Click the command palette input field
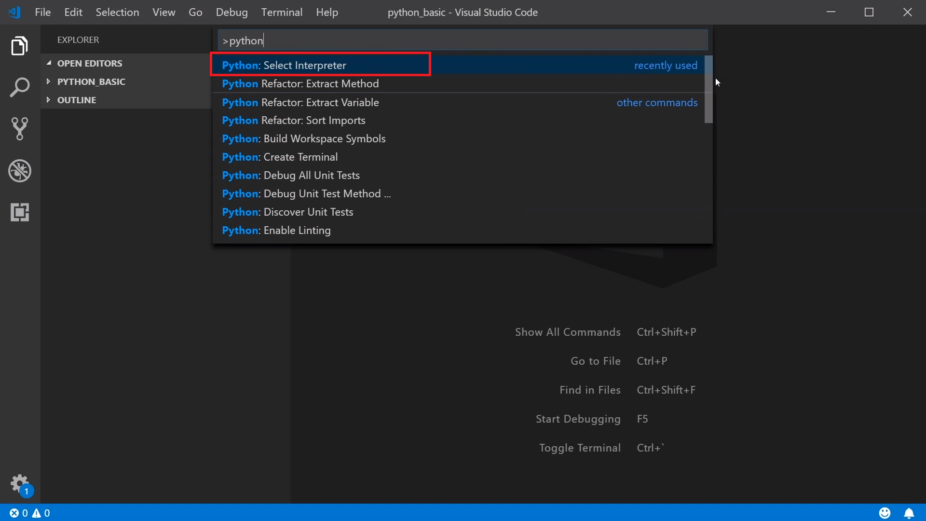 (x=462, y=41)
